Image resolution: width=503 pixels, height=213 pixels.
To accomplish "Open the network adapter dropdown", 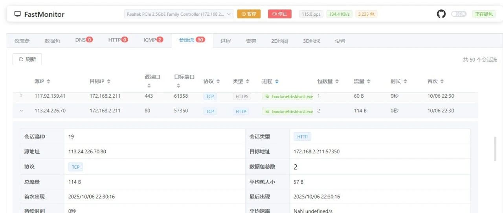I will coord(179,14).
